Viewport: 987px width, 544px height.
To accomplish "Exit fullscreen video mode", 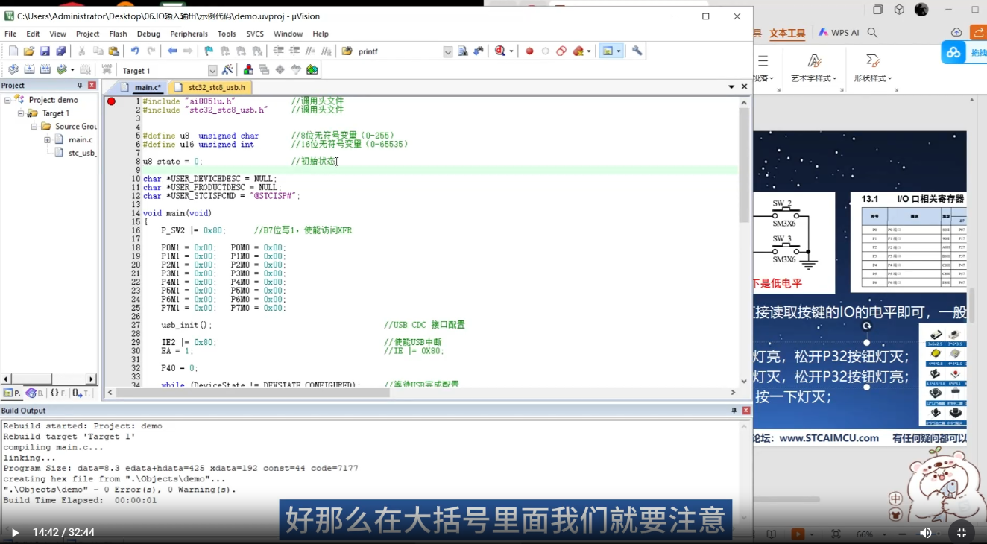I will pos(962,533).
